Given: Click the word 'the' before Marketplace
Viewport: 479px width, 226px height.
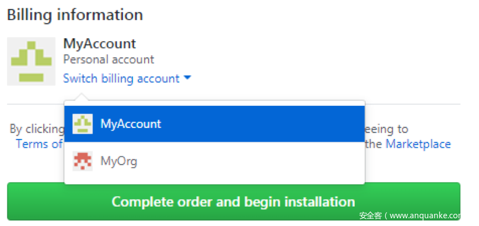Looking at the screenshot, I should [374, 144].
